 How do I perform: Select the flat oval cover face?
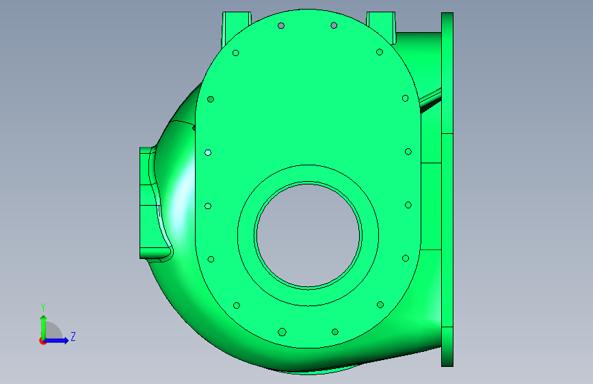coord(308,113)
